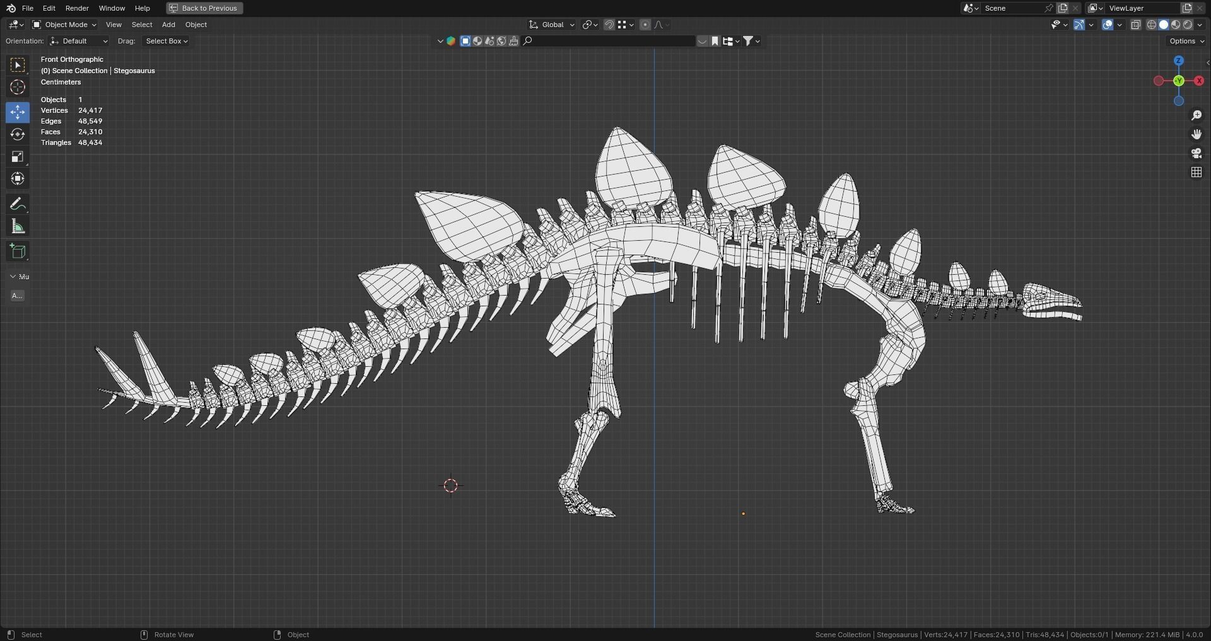This screenshot has width=1211, height=641.
Task: Click the Pan hand viewport icon
Action: 1196,134
